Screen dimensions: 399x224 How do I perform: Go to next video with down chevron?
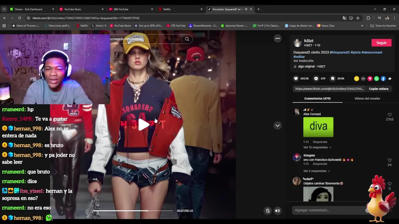(x=277, y=125)
